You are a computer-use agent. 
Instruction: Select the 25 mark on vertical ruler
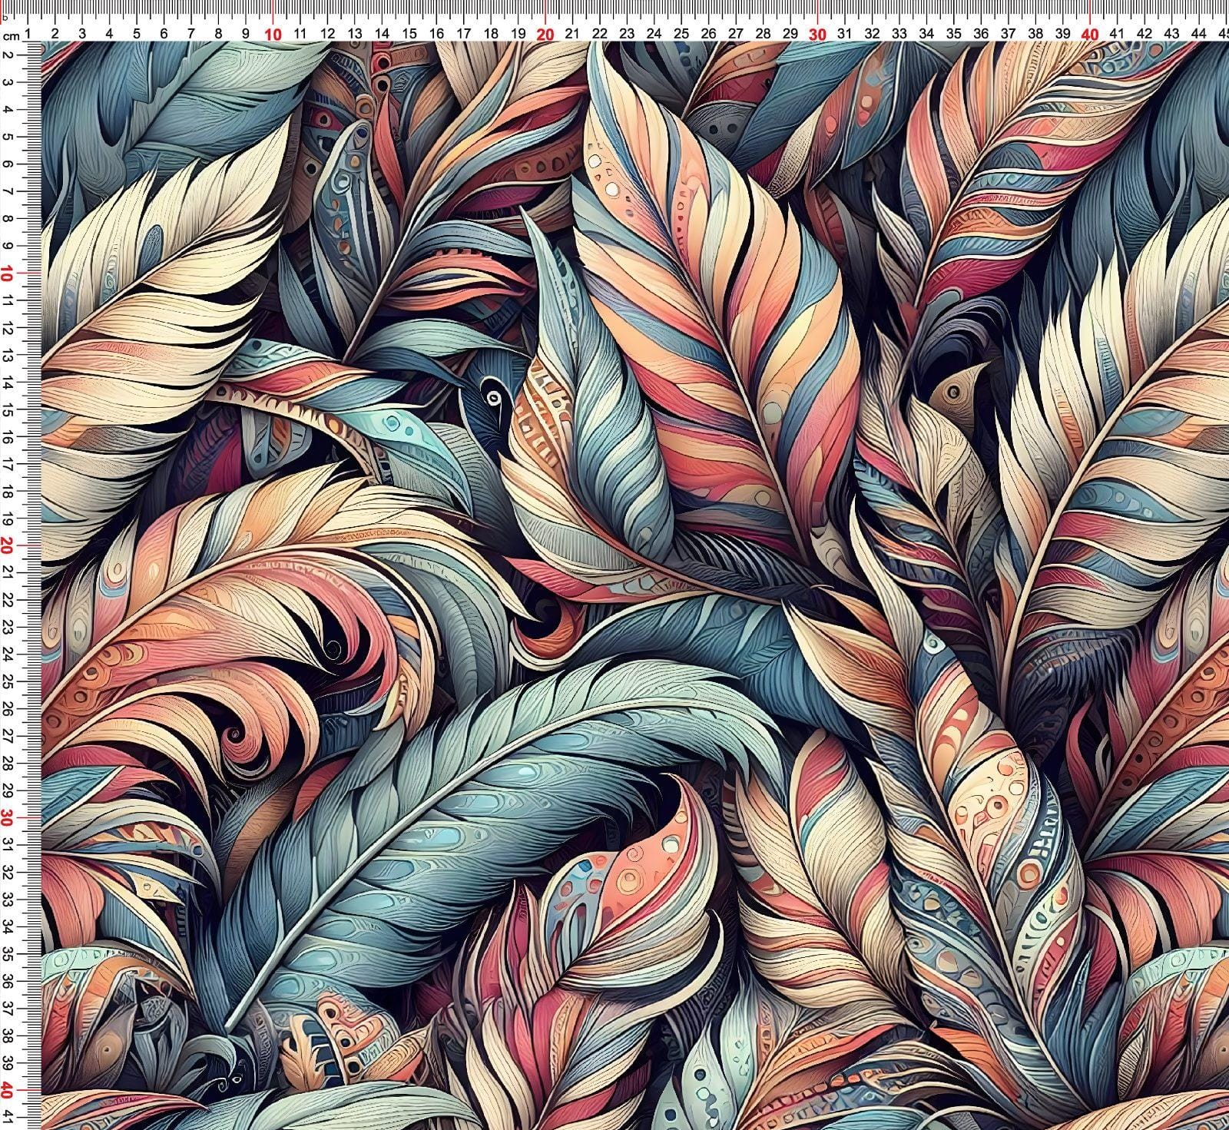9,682
